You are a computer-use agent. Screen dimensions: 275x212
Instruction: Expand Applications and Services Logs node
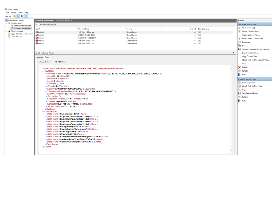(x=6, y=34)
